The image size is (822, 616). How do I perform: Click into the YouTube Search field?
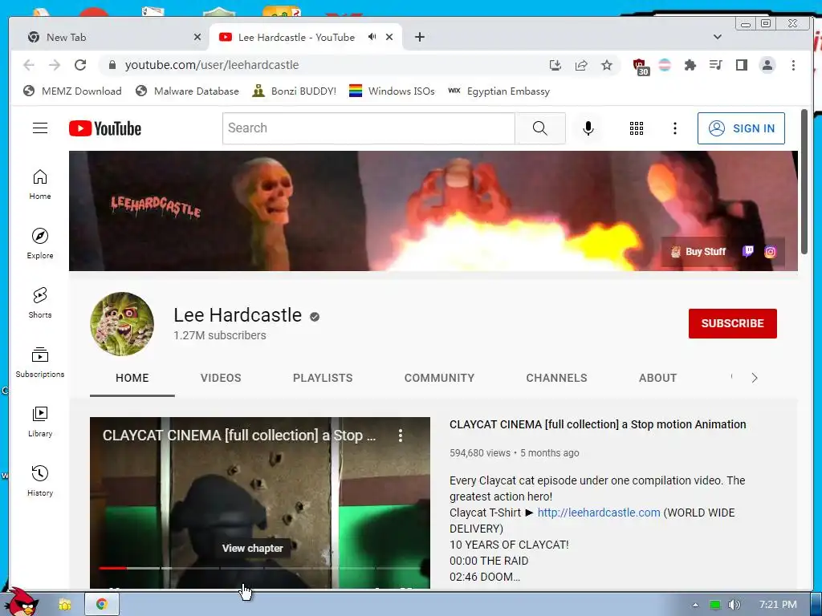(x=368, y=128)
